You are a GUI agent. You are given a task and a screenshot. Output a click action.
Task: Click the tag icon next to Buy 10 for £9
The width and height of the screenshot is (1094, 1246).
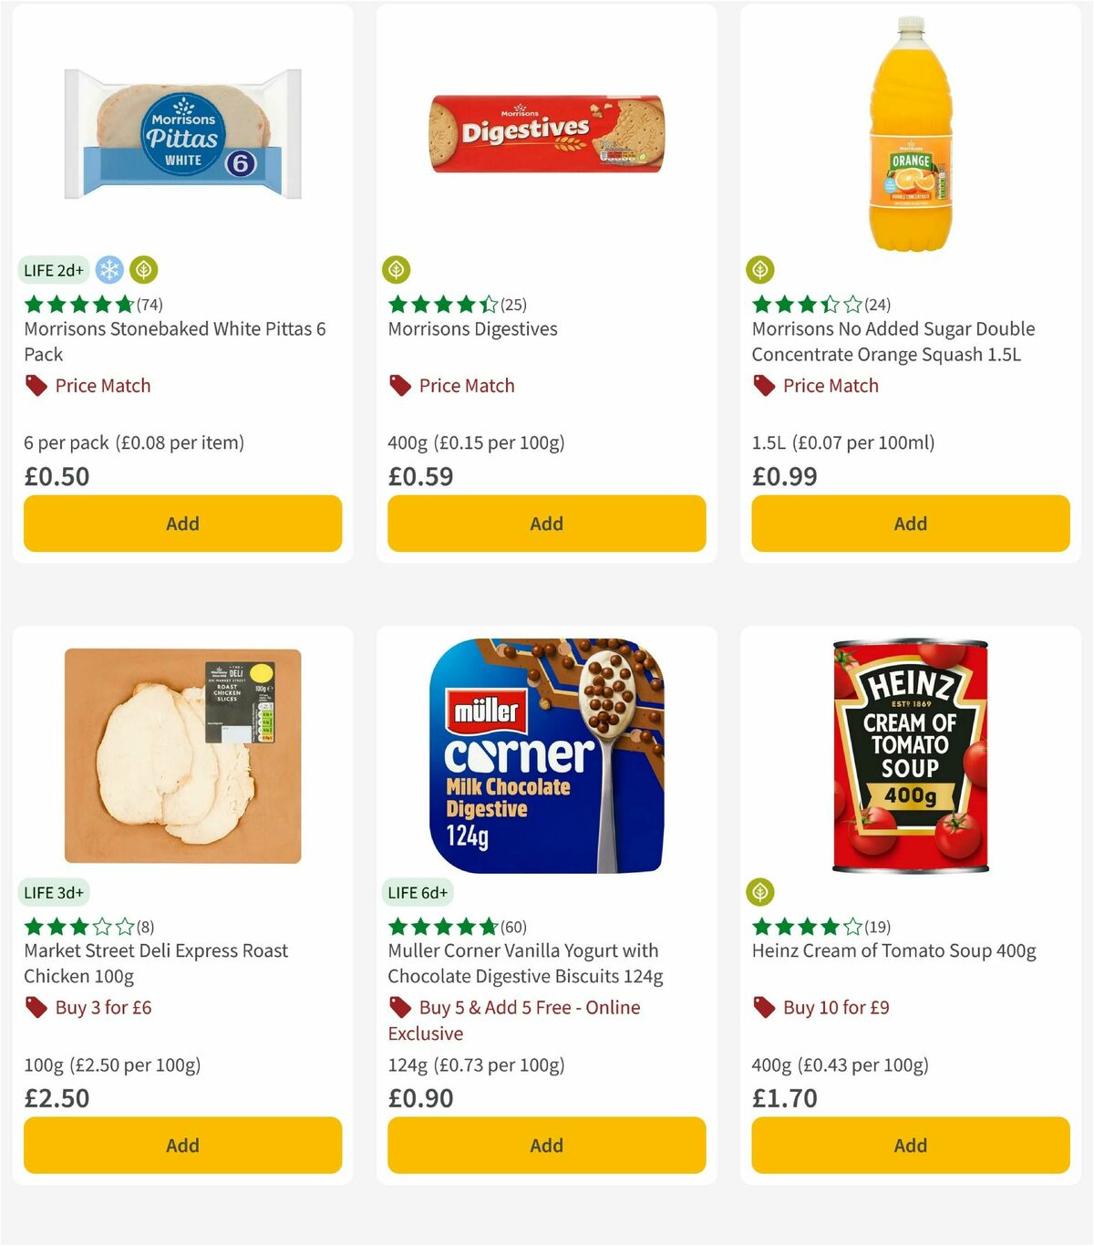pos(764,1008)
